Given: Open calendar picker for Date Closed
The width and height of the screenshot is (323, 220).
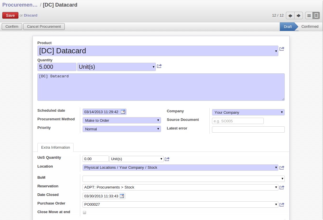Looking at the screenshot, I should [122, 196].
